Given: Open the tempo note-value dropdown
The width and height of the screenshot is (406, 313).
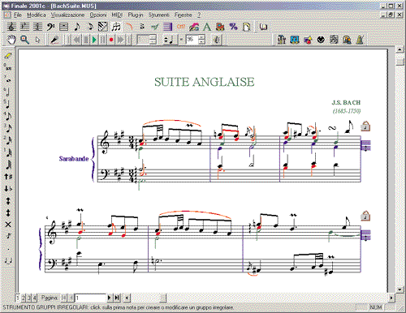Looking at the screenshot, I should pos(170,40).
